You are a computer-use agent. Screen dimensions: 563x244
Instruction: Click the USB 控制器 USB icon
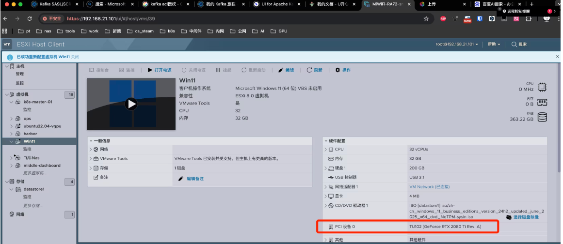coord(331,177)
